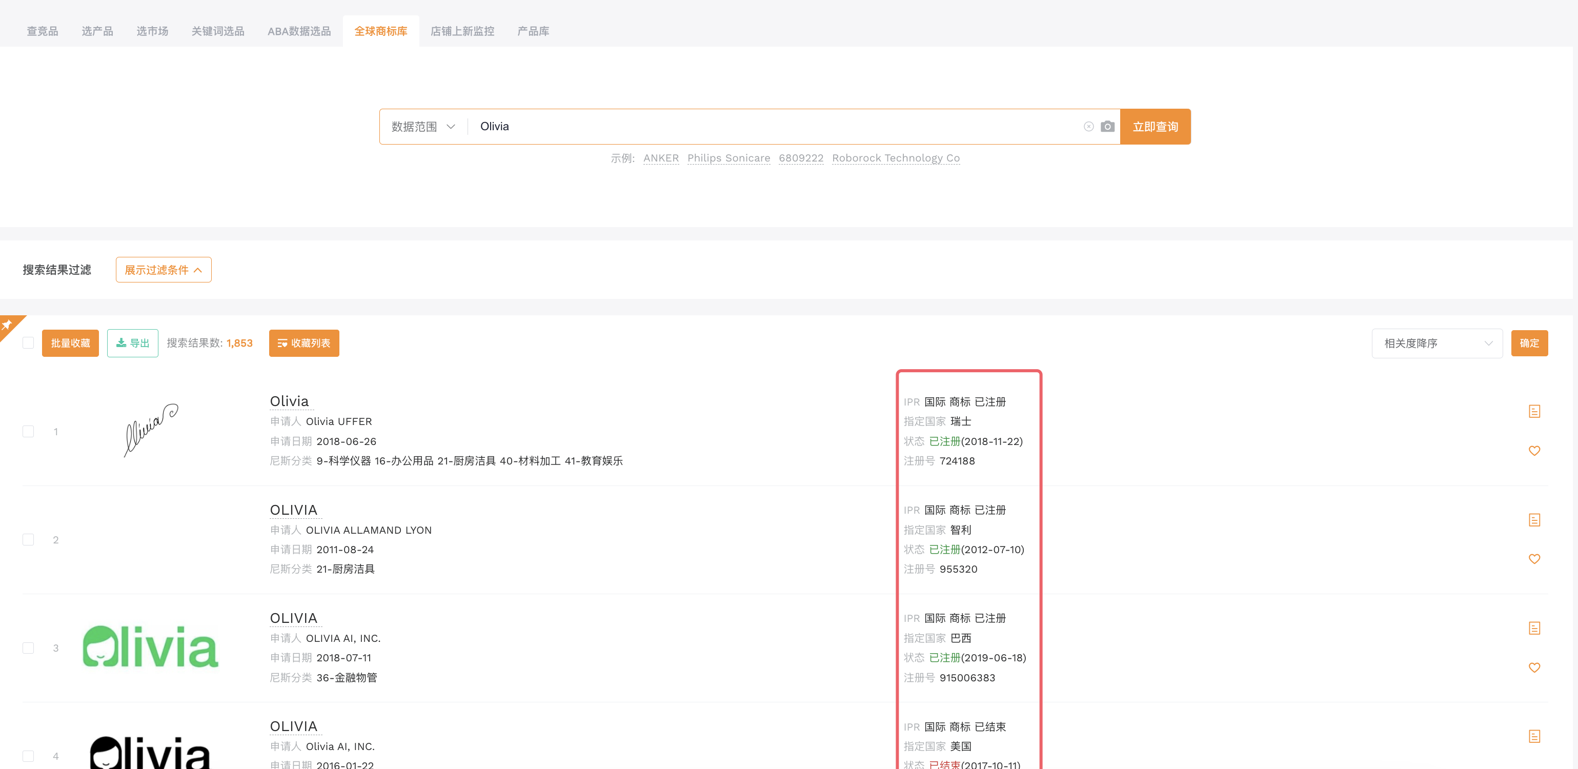This screenshot has height=769, width=1578.
Task: Click the 确定 confirm button
Action: [x=1529, y=343]
